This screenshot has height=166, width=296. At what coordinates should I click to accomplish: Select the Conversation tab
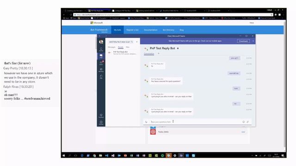pos(149,53)
